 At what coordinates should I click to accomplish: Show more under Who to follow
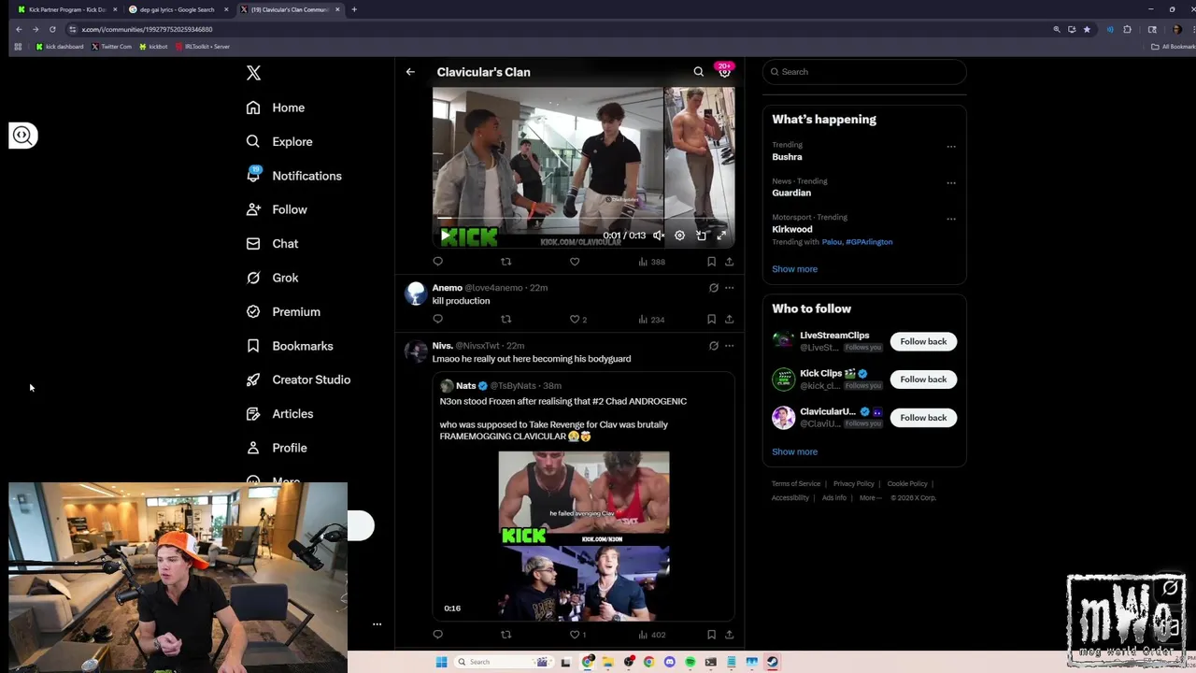[x=794, y=451]
